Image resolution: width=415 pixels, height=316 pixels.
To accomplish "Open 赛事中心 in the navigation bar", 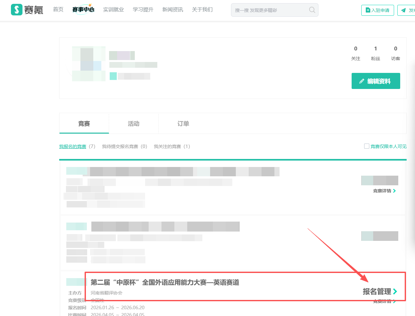I will pyautogui.click(x=83, y=10).
